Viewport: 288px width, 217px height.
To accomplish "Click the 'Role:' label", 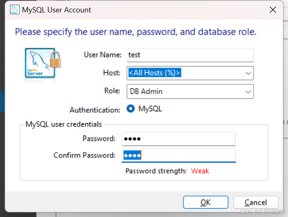I will pos(112,91).
